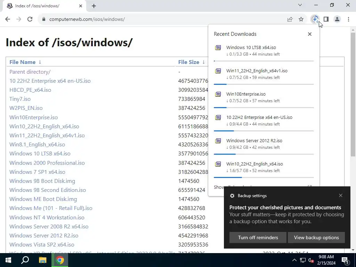Click the page vertical scrollbar thumb
The width and height of the screenshot is (356, 267).
pos(353,94)
